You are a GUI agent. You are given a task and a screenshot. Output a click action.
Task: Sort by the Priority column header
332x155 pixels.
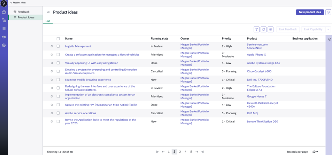click(226, 39)
